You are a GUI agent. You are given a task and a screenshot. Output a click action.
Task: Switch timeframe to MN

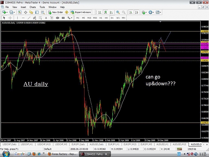[123, 18]
